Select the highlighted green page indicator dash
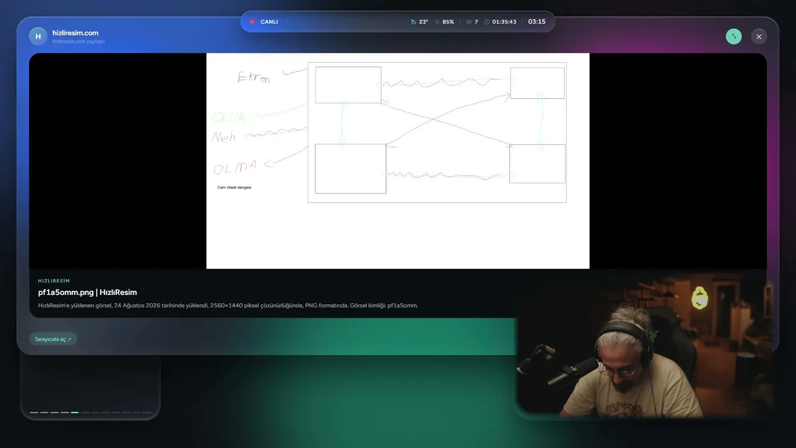The image size is (796, 448). click(x=75, y=412)
